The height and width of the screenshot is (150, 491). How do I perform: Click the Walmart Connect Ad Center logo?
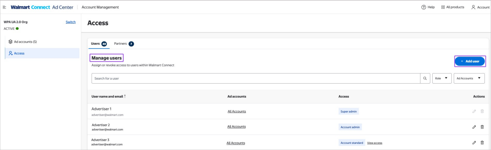pos(42,7)
